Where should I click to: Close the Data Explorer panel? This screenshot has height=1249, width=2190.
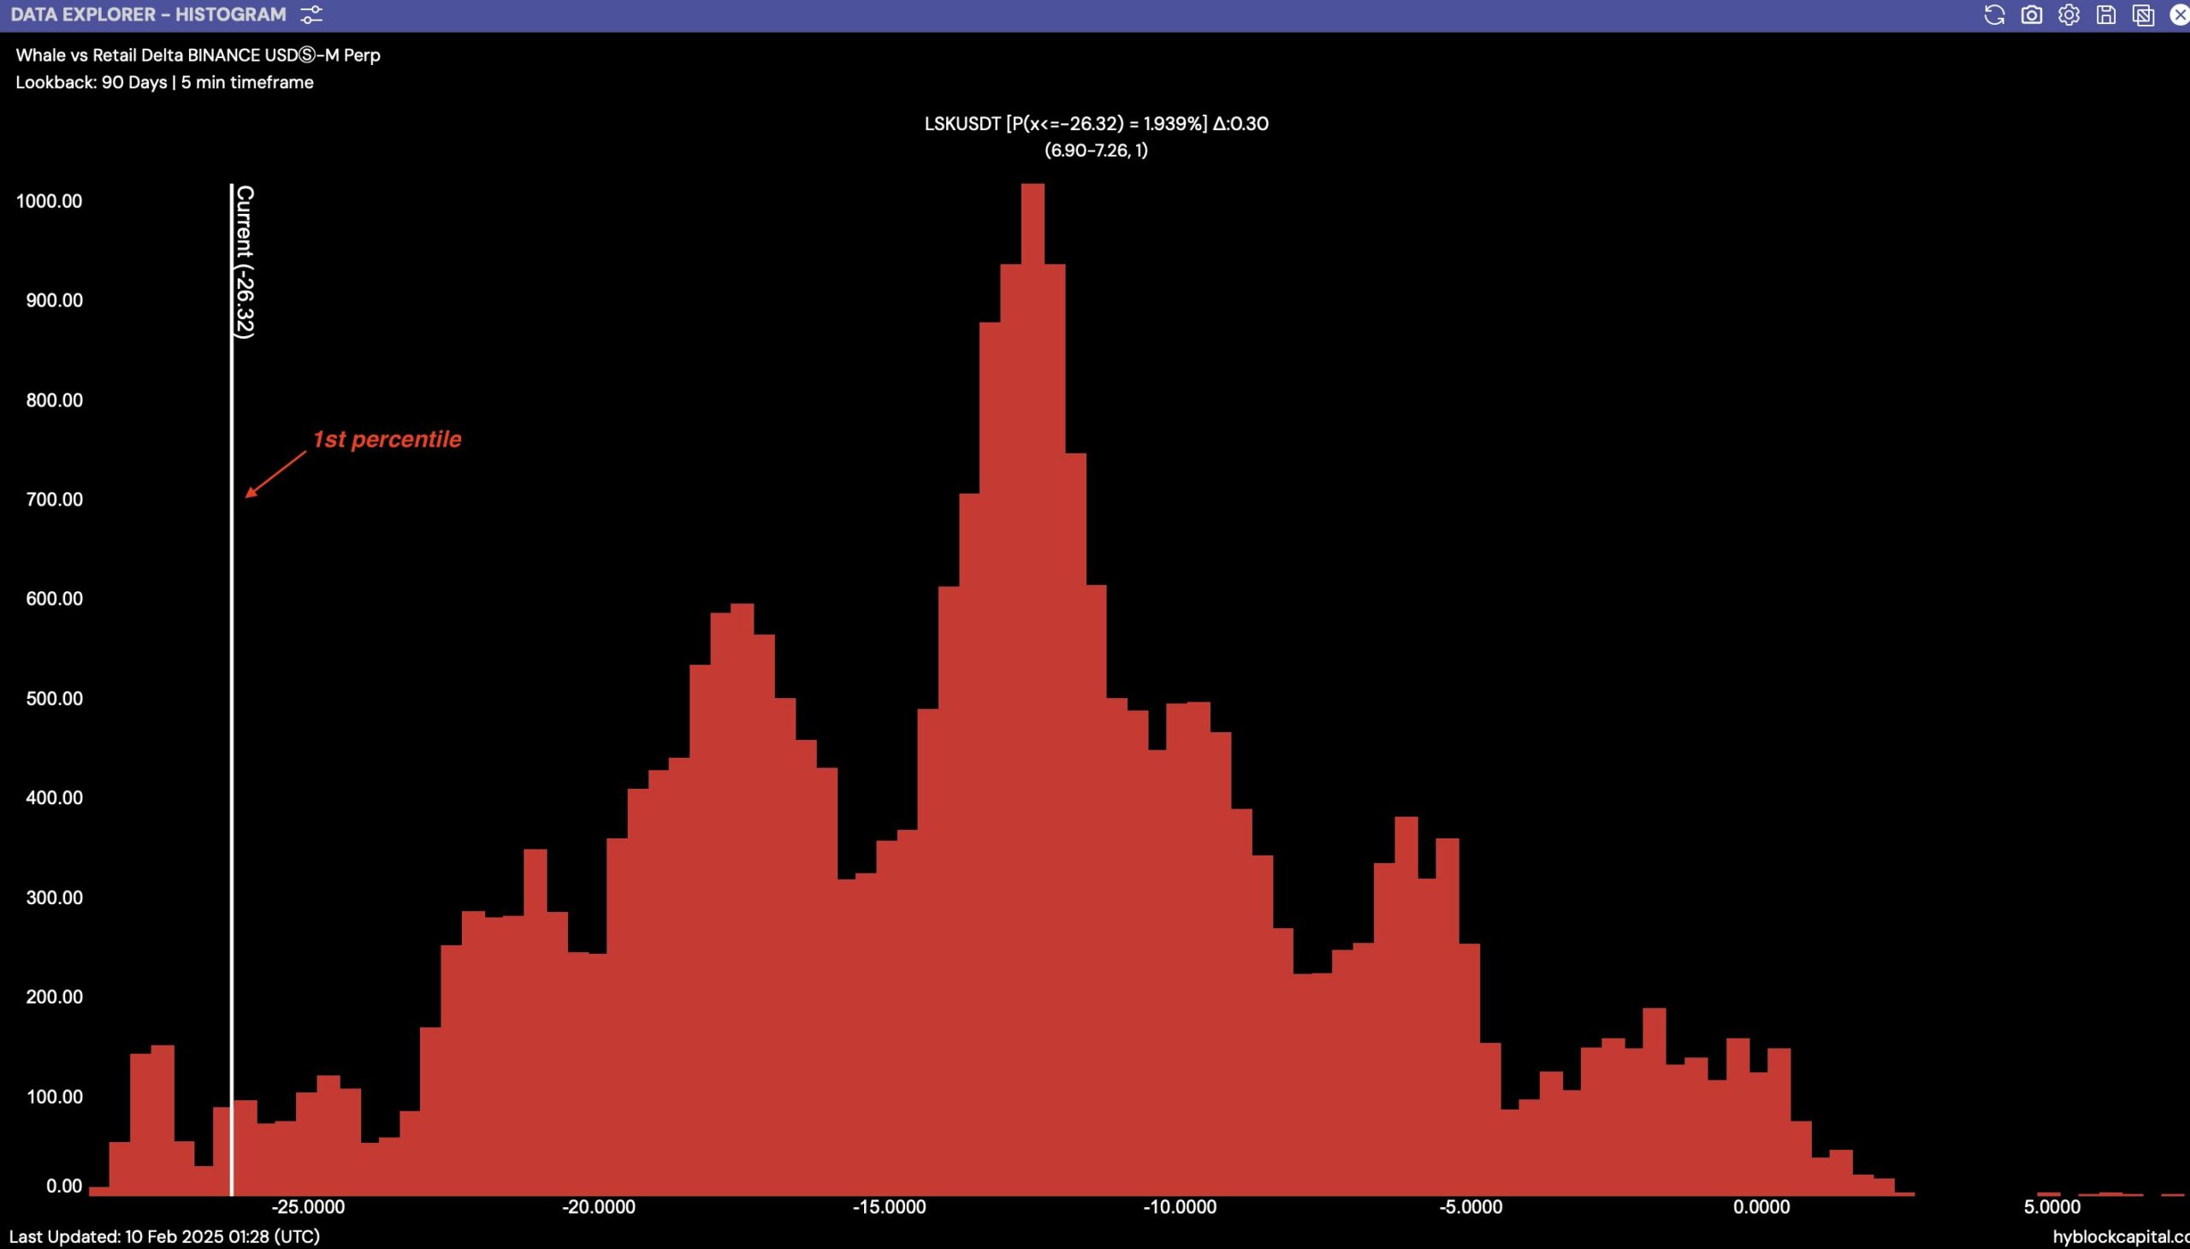click(x=2179, y=15)
